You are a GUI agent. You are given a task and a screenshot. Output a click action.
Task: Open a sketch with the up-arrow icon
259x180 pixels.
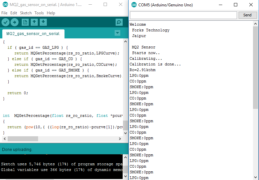34,22
